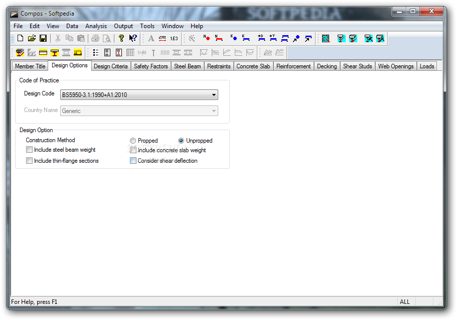Click the double beam hammer design icon

[380, 38]
